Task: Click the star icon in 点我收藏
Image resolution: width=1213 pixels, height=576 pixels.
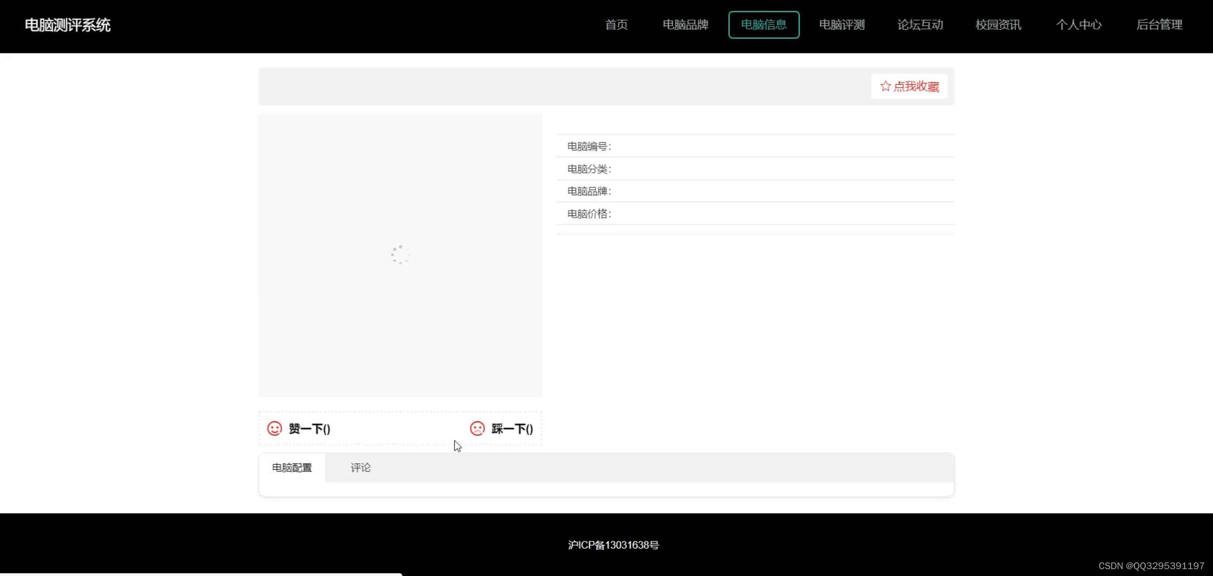Action: pos(885,86)
